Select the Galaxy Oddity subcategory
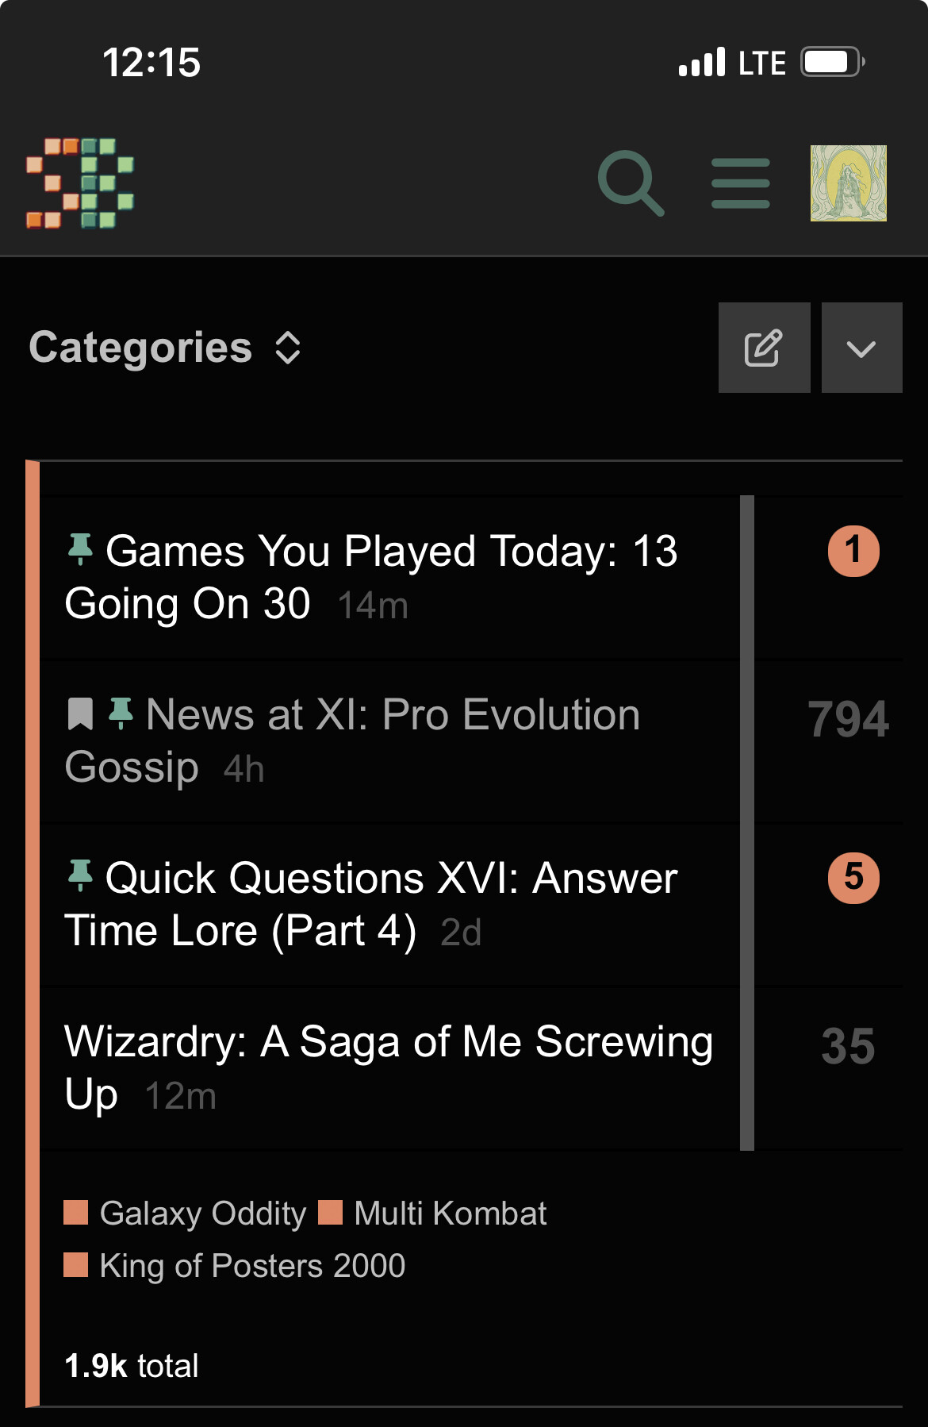The image size is (928, 1427). tap(202, 1214)
